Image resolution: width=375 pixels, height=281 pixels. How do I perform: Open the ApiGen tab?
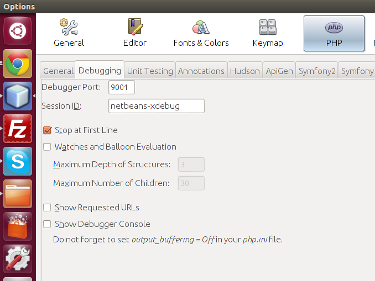278,71
